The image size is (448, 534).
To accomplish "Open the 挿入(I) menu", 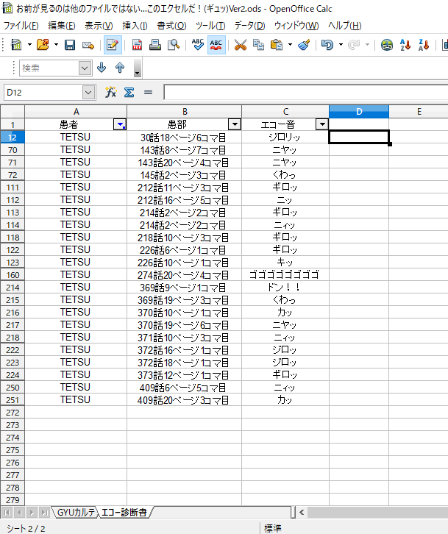I will click(135, 26).
